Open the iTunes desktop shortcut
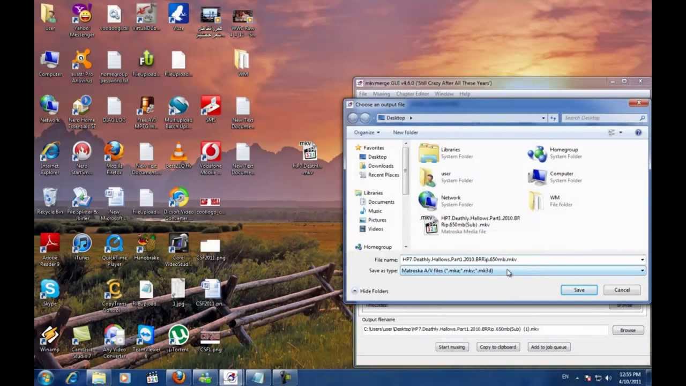The height and width of the screenshot is (386, 686). tap(82, 247)
